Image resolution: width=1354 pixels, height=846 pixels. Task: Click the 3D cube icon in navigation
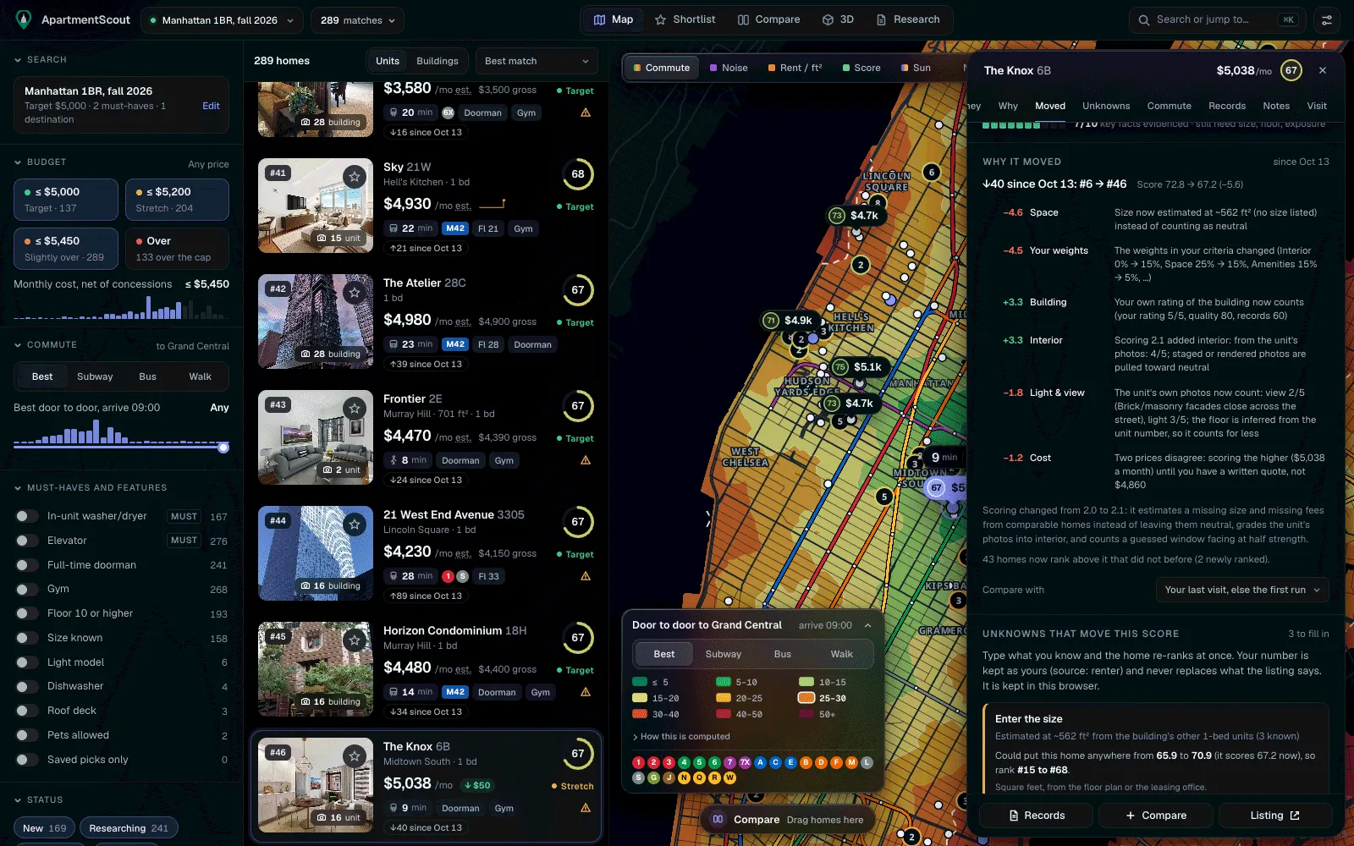click(x=828, y=19)
